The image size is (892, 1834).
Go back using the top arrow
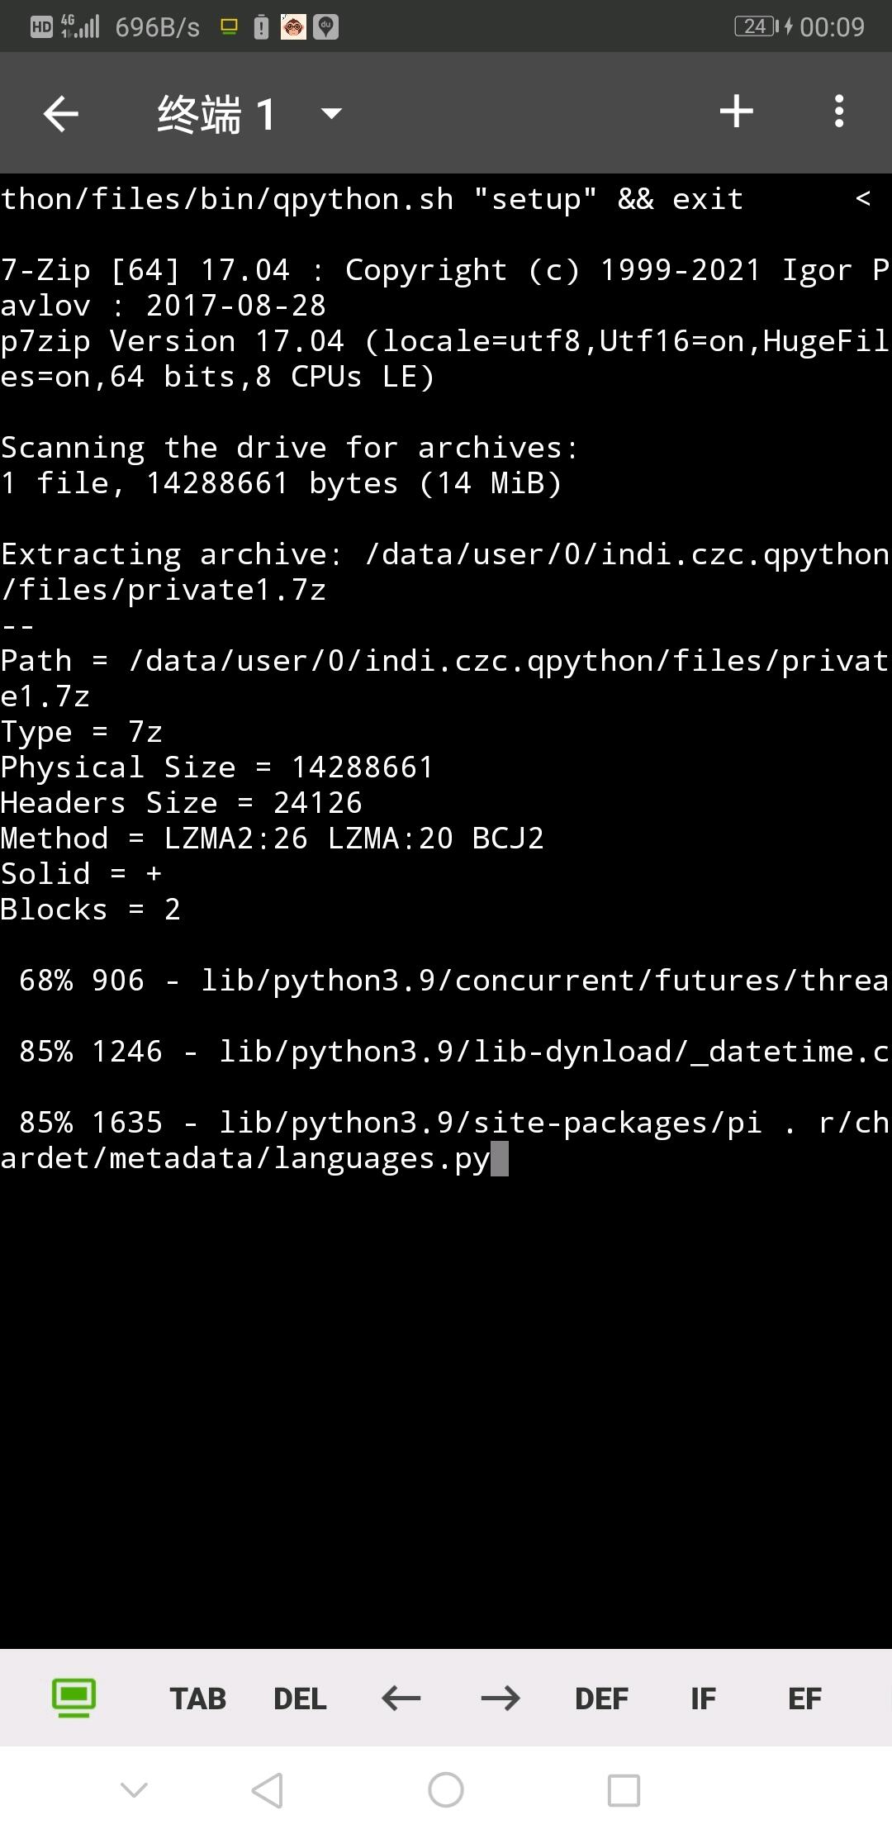click(60, 113)
